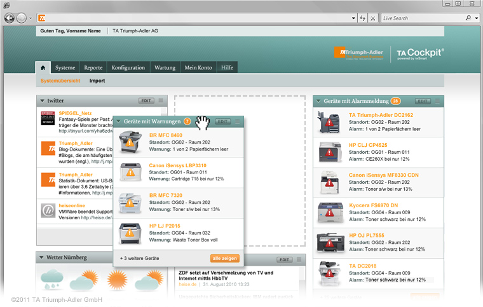Open Canon iSensys LBP3310 device link
Image resolution: width=483 pixels, height=307 pixels.
178,165
